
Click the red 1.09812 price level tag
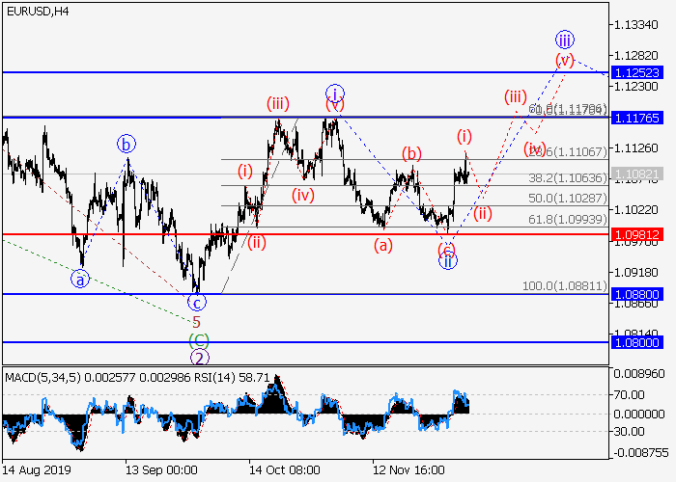636,234
